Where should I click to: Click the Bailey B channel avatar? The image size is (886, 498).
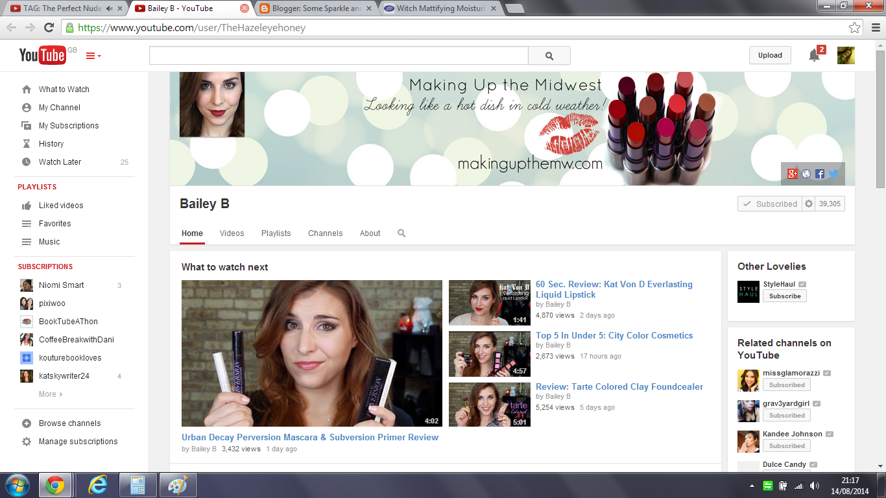212,104
